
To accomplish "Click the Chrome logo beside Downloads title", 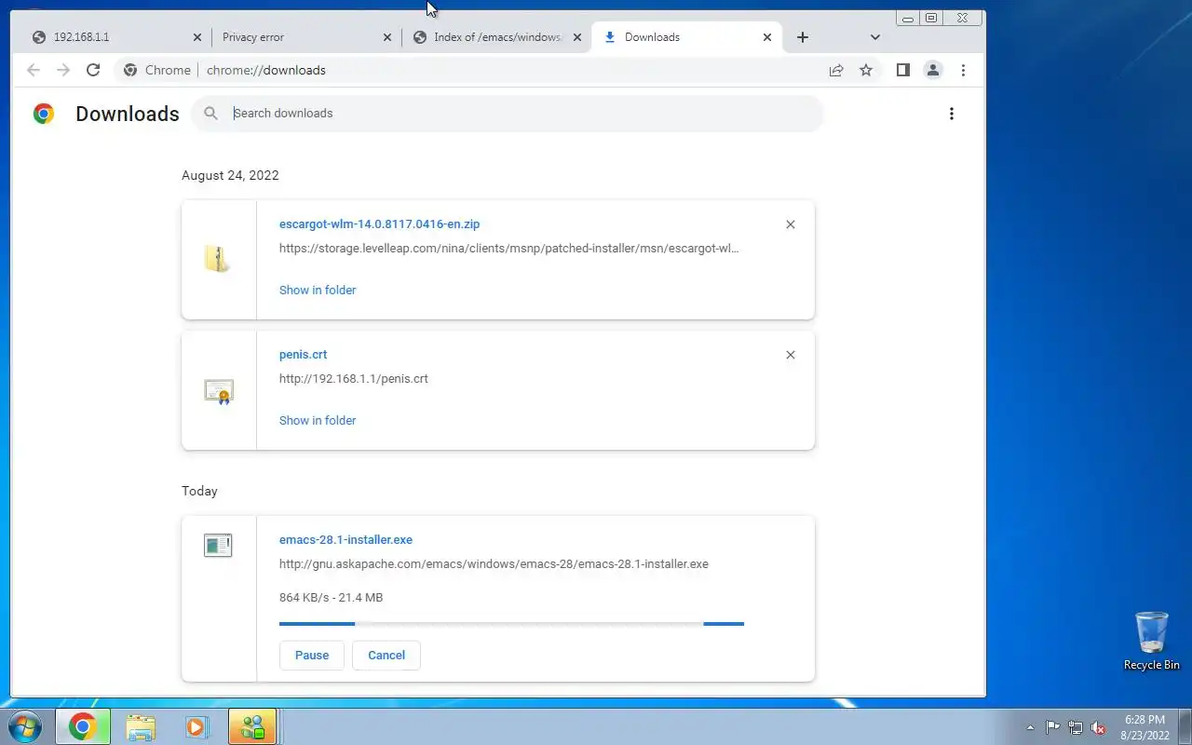I will [43, 114].
